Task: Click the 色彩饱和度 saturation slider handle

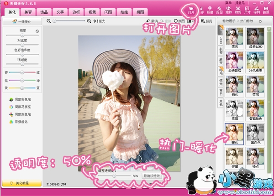Action: (x=22, y=54)
